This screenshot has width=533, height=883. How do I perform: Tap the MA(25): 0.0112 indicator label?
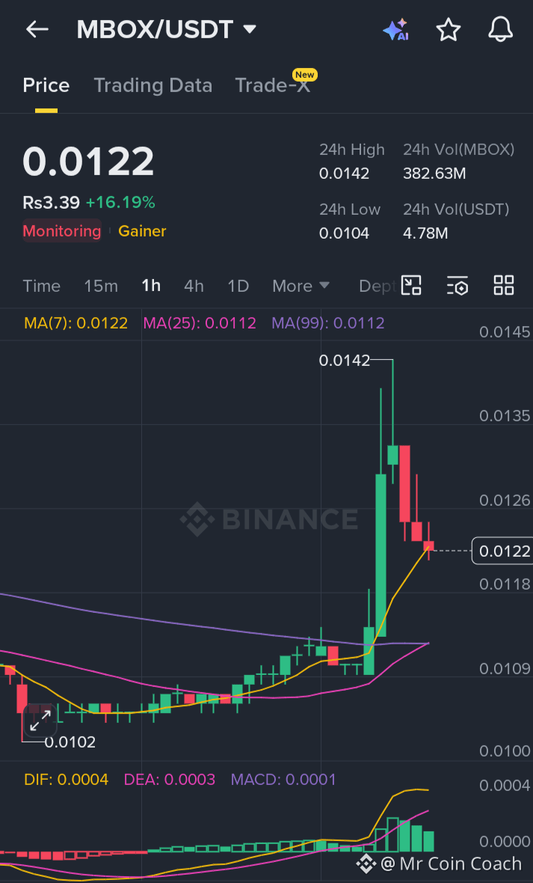pyautogui.click(x=200, y=323)
